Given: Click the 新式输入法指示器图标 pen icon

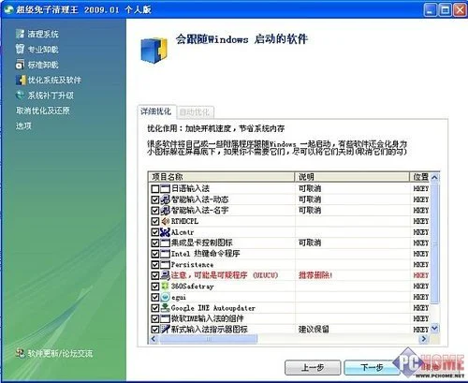Looking at the screenshot, I should coord(165,329).
